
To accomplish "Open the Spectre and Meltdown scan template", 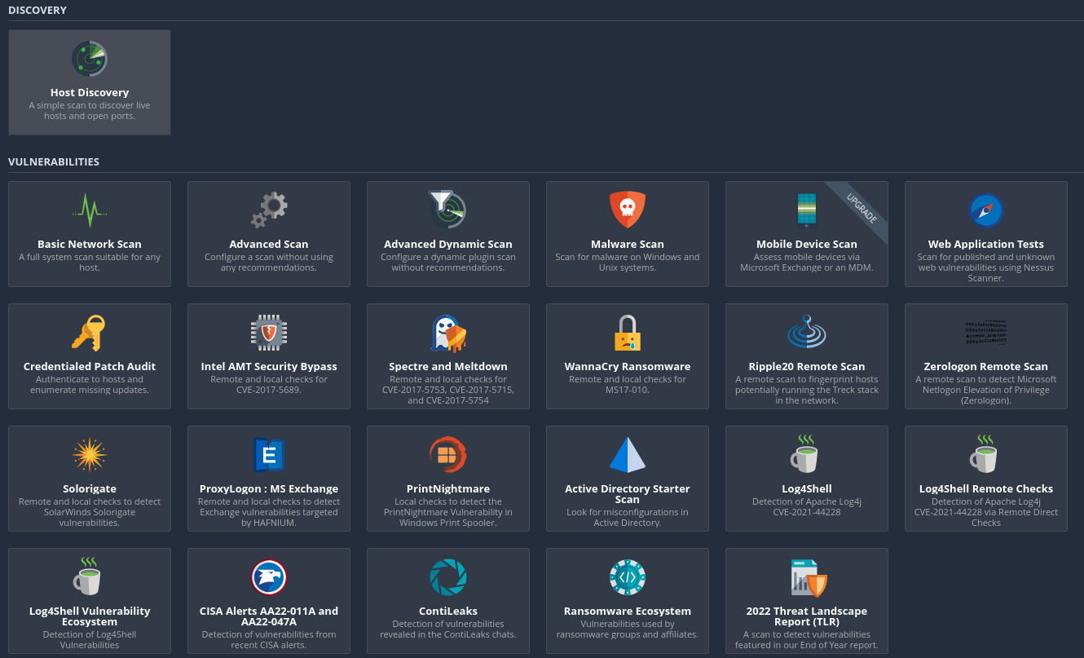I will point(448,356).
